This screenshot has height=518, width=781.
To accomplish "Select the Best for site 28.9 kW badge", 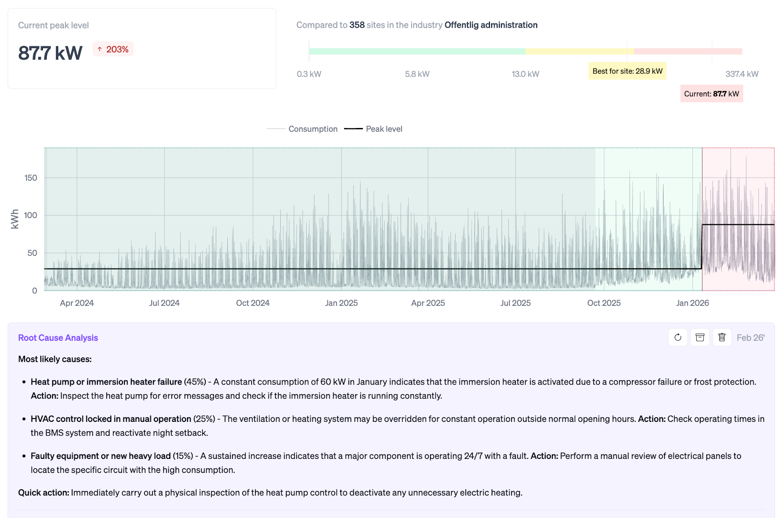I will click(x=627, y=71).
